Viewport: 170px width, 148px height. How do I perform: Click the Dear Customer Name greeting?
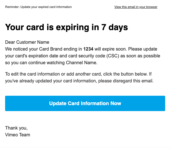click(27, 42)
